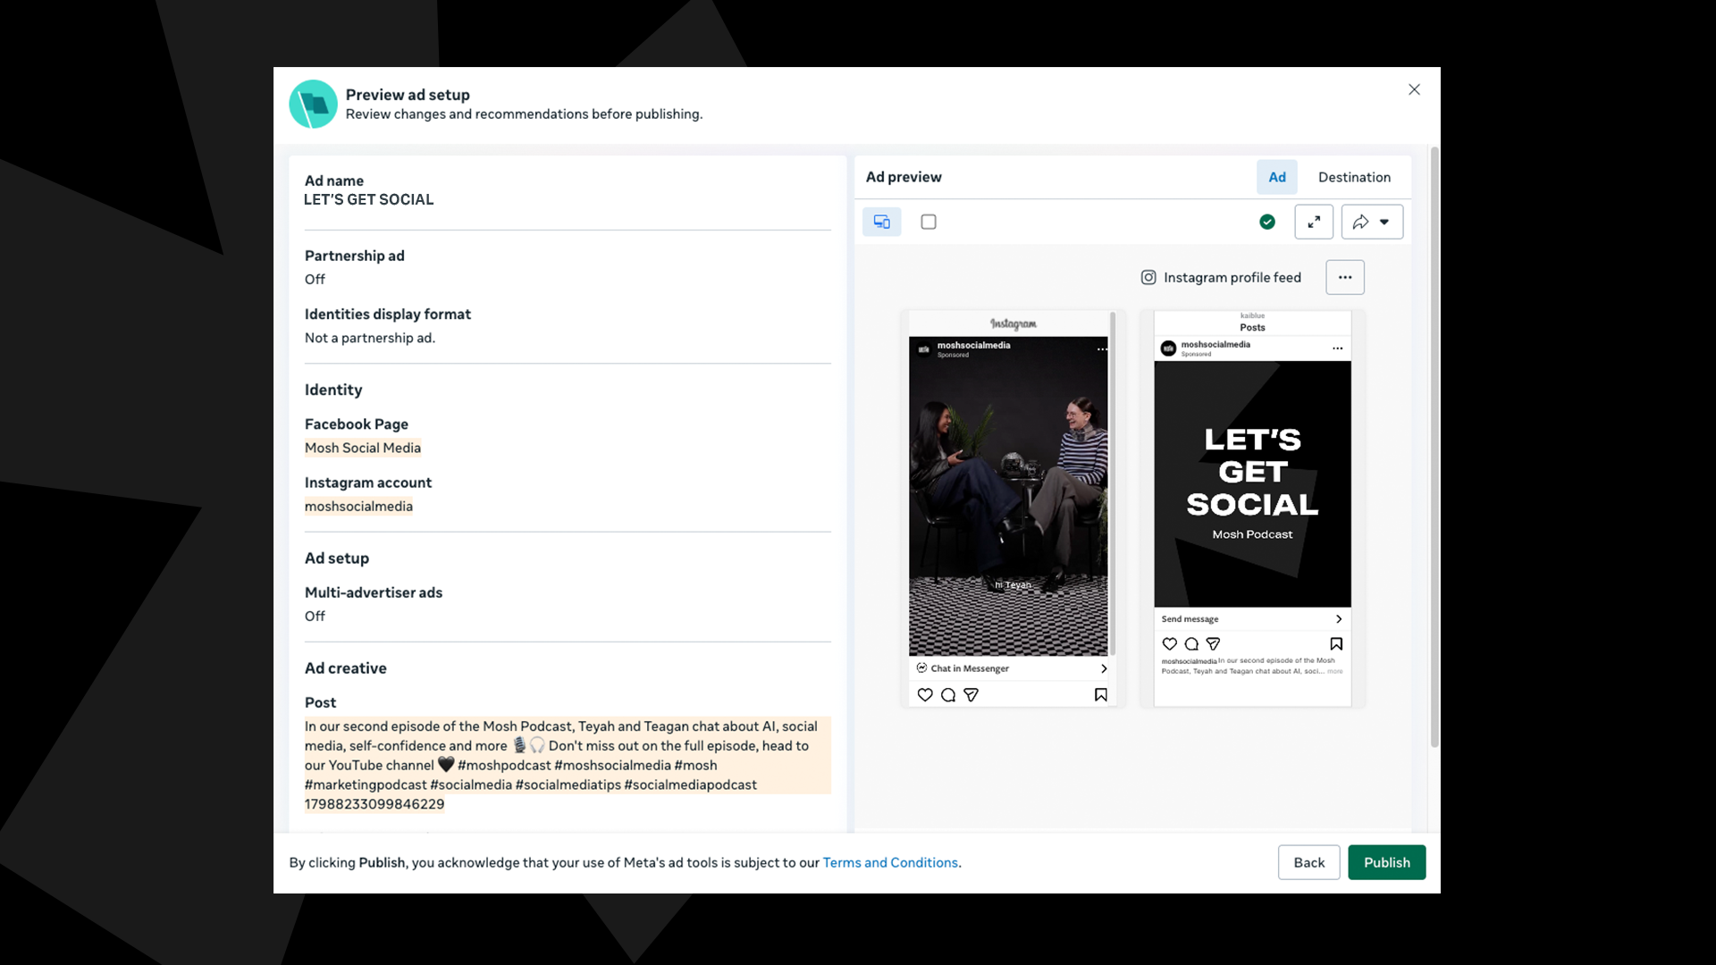Select the Ad preview tab
Viewport: 1716px width, 965px height.
pos(1276,177)
